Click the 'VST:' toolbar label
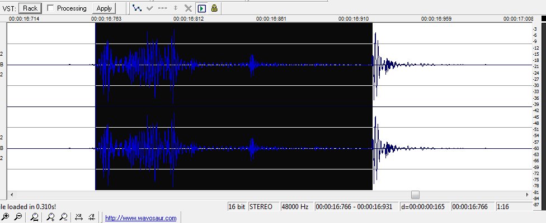Viewport: 546px width, 223px height. pos(10,9)
